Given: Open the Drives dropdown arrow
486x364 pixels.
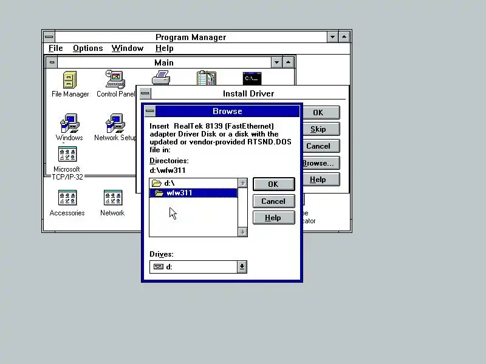Looking at the screenshot, I should click(x=242, y=267).
